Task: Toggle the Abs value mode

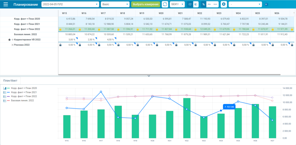Action: pyautogui.click(x=209, y=5)
